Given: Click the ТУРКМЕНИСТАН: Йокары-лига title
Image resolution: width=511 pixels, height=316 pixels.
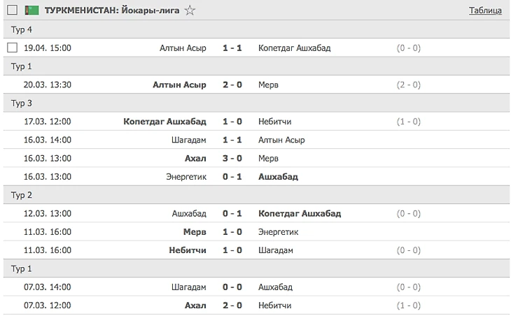Looking at the screenshot, I should click(x=111, y=10).
